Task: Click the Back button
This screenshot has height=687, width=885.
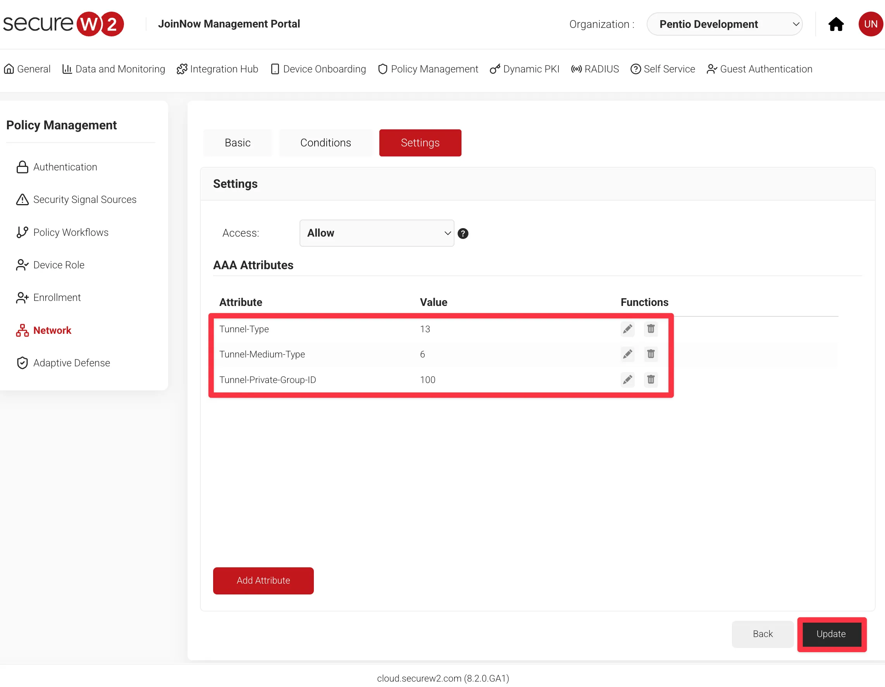Action: (x=762, y=634)
